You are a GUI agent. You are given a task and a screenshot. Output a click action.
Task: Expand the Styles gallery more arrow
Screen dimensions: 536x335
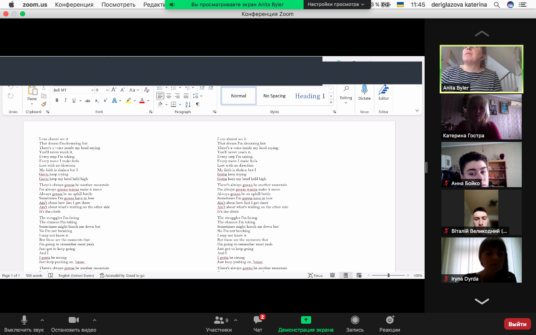click(331, 102)
